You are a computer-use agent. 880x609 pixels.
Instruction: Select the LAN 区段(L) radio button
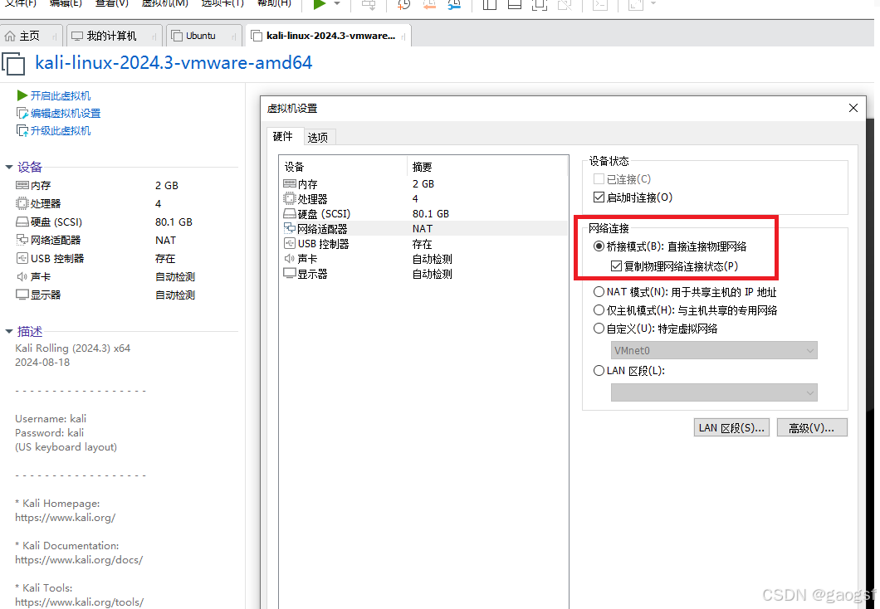pos(599,371)
